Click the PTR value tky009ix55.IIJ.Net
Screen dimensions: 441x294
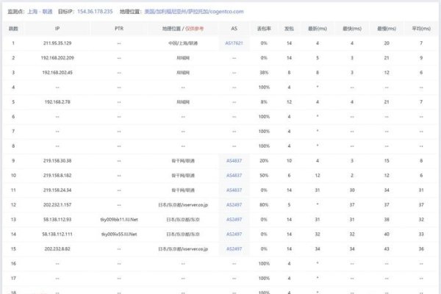click(119, 234)
